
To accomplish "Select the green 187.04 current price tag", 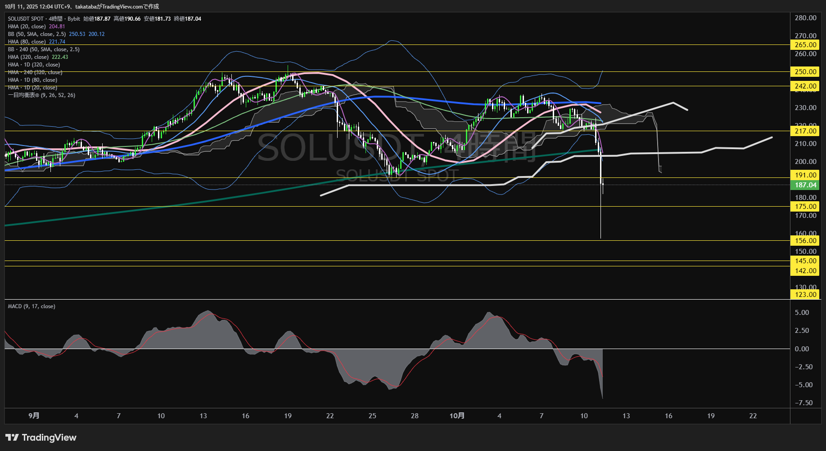I will click(805, 185).
